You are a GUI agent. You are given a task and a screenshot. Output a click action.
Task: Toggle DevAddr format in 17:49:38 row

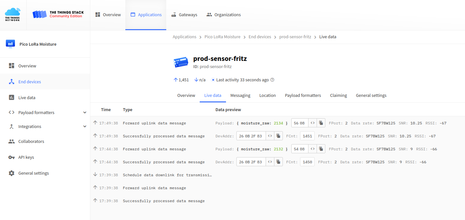tap(270, 136)
